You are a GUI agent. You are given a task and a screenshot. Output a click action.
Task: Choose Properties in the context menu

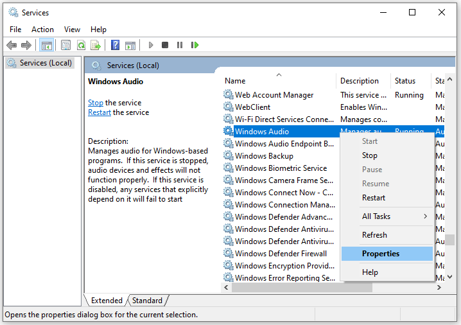point(387,254)
